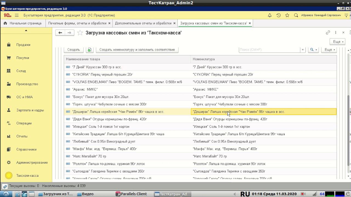Image resolution: width=351 pixels, height=197 pixels.
Task: Click the global search magnifier icon
Action: (x=296, y=15)
